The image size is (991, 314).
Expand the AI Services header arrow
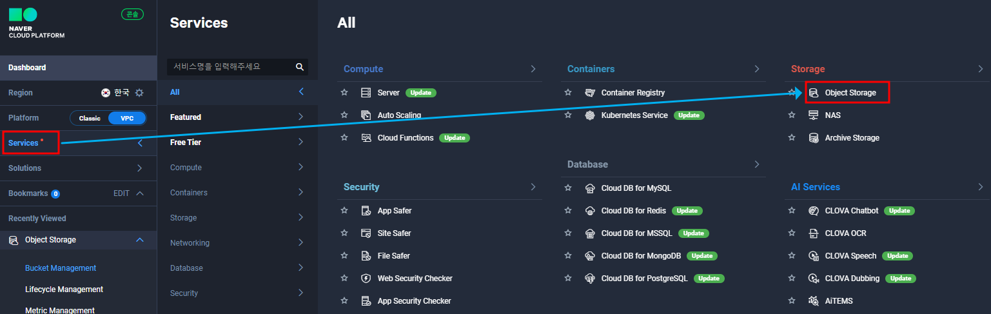click(981, 187)
